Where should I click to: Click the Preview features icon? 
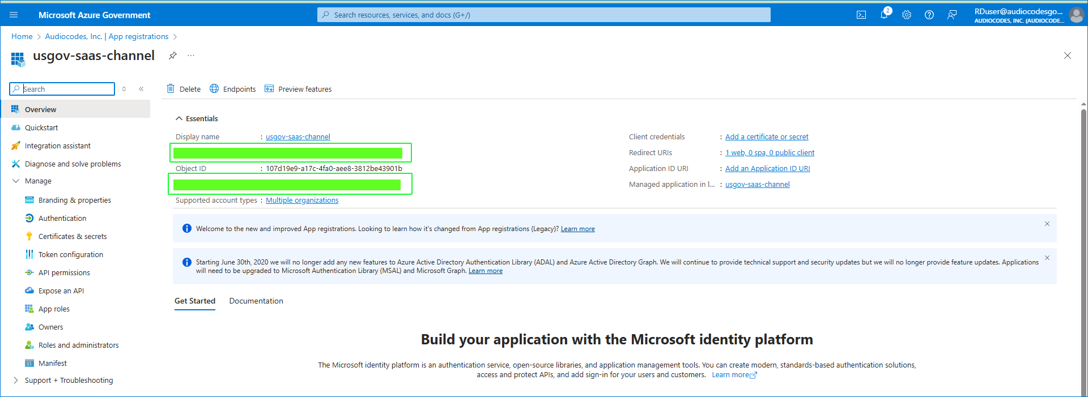coord(269,88)
